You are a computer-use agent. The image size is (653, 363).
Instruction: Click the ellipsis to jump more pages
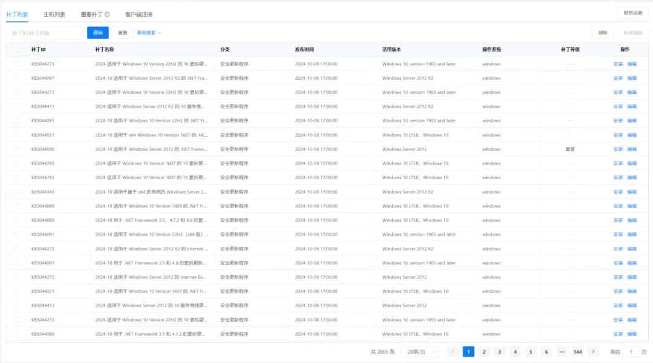tap(562, 352)
